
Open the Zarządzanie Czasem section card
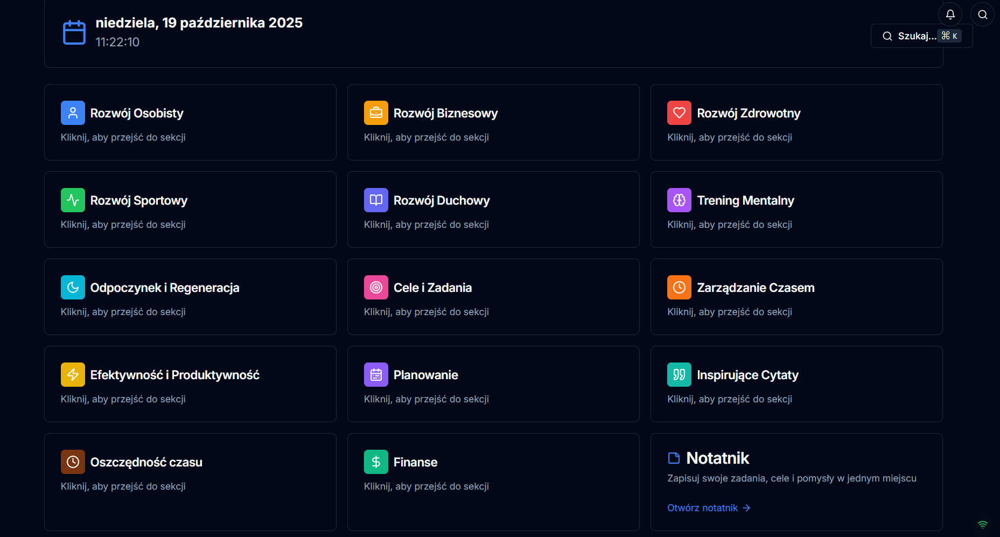(x=796, y=297)
